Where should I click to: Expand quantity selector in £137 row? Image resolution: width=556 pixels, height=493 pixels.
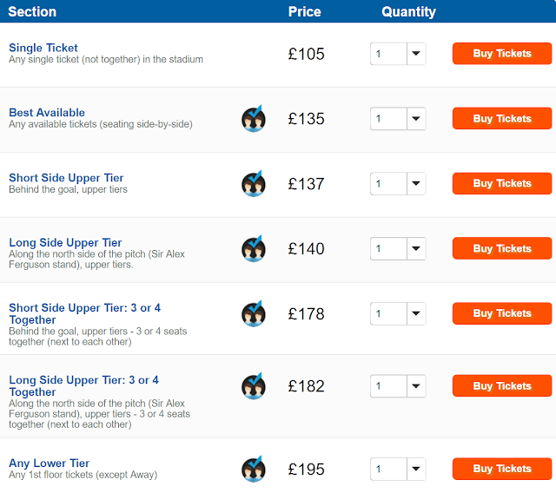point(398,184)
